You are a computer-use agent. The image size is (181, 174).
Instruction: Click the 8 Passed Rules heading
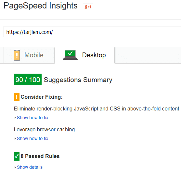click(40, 156)
